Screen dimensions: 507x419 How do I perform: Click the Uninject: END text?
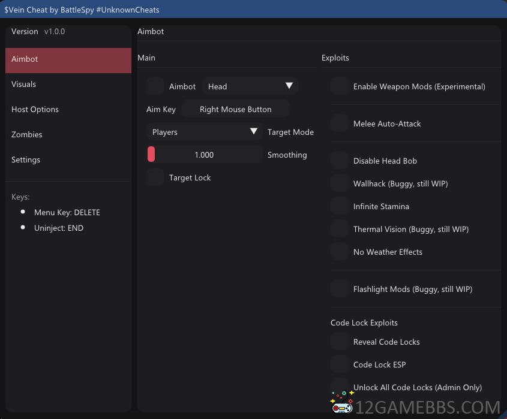[x=59, y=228]
